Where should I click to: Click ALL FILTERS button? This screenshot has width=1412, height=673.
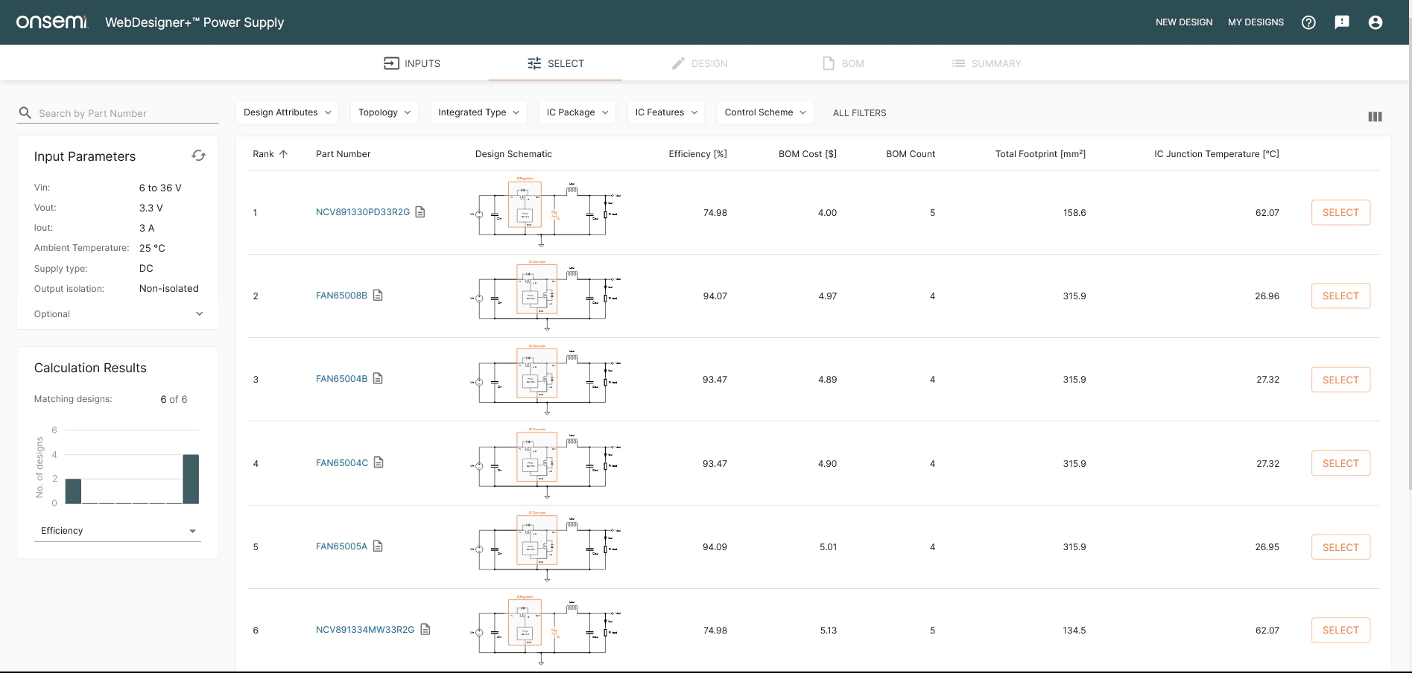(859, 113)
